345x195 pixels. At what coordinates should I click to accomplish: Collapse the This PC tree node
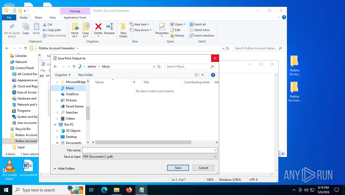click(x=55, y=125)
